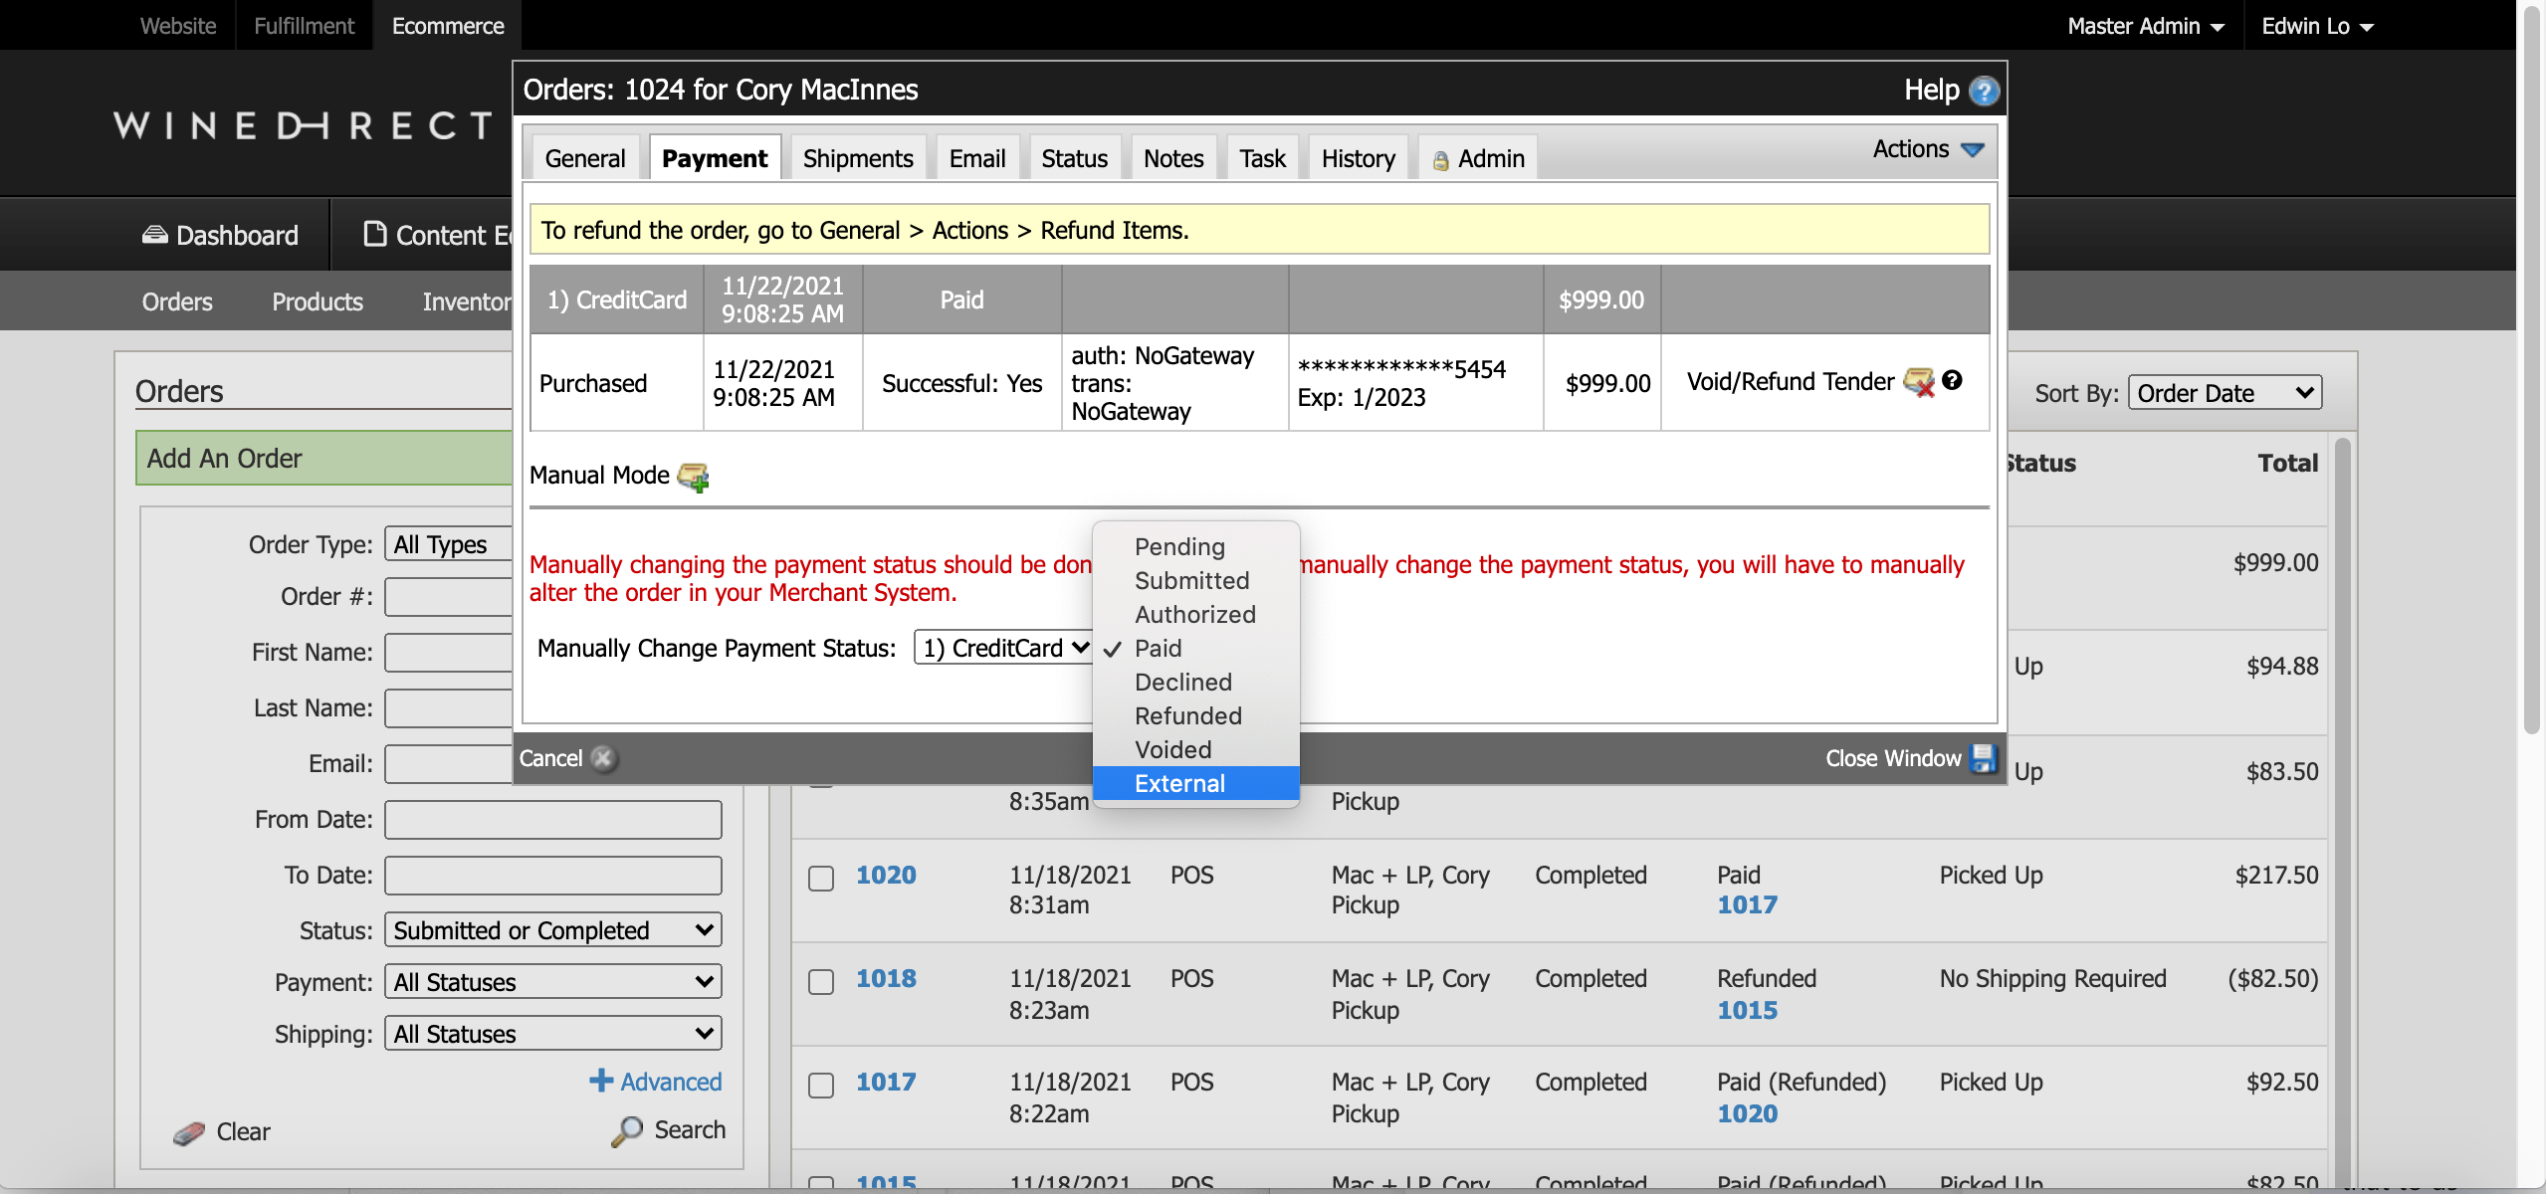
Task: Click the Void/Refund tooltip question mark
Action: pos(1952,380)
